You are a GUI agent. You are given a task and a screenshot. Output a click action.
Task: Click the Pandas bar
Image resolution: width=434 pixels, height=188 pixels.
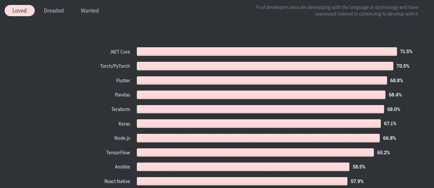tap(261, 95)
